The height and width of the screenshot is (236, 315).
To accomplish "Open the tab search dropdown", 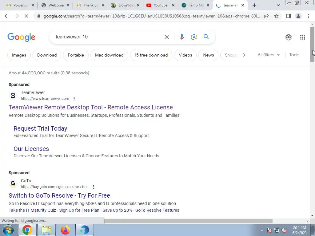I will click(x=278, y=5).
